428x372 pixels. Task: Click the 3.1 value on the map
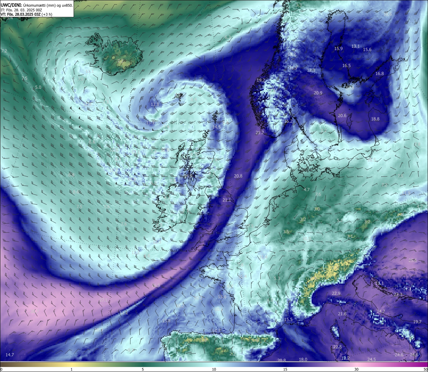[350, 236]
